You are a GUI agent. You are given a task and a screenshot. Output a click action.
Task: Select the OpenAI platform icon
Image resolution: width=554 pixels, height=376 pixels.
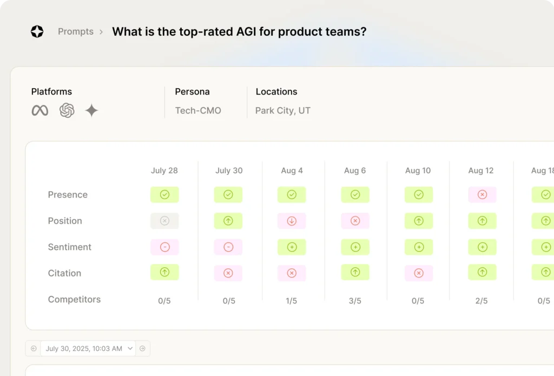[67, 110]
